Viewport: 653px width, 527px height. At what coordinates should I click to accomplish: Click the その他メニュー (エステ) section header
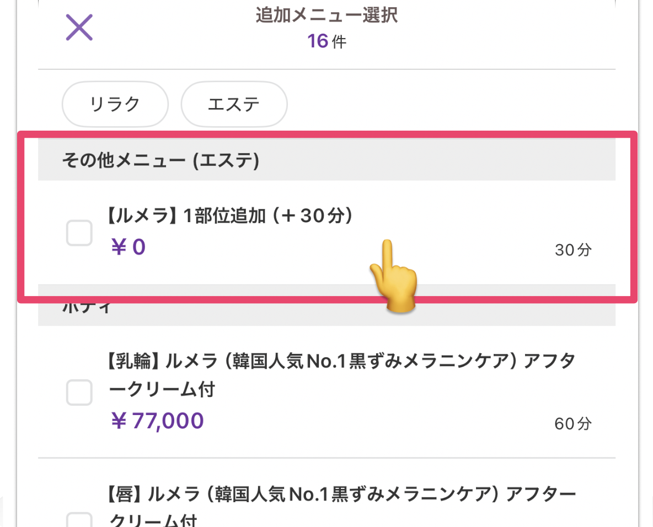(x=160, y=160)
